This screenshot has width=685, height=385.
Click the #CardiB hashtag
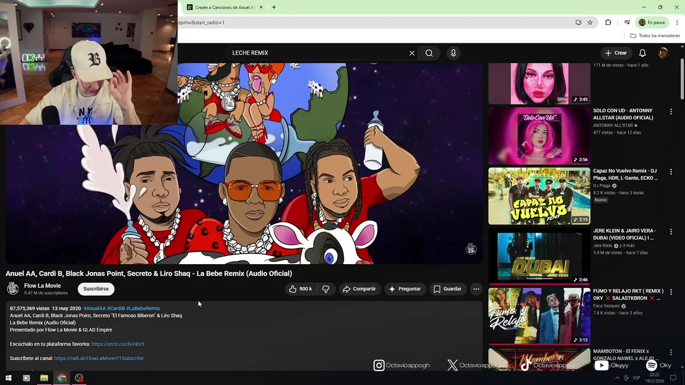(x=116, y=309)
